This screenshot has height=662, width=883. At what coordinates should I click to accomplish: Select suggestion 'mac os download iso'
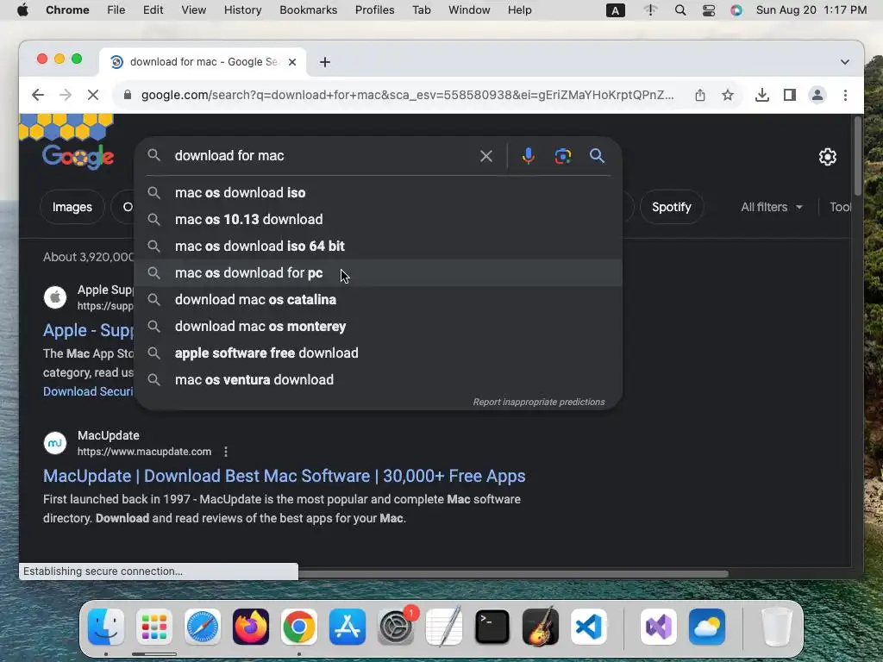point(379,192)
